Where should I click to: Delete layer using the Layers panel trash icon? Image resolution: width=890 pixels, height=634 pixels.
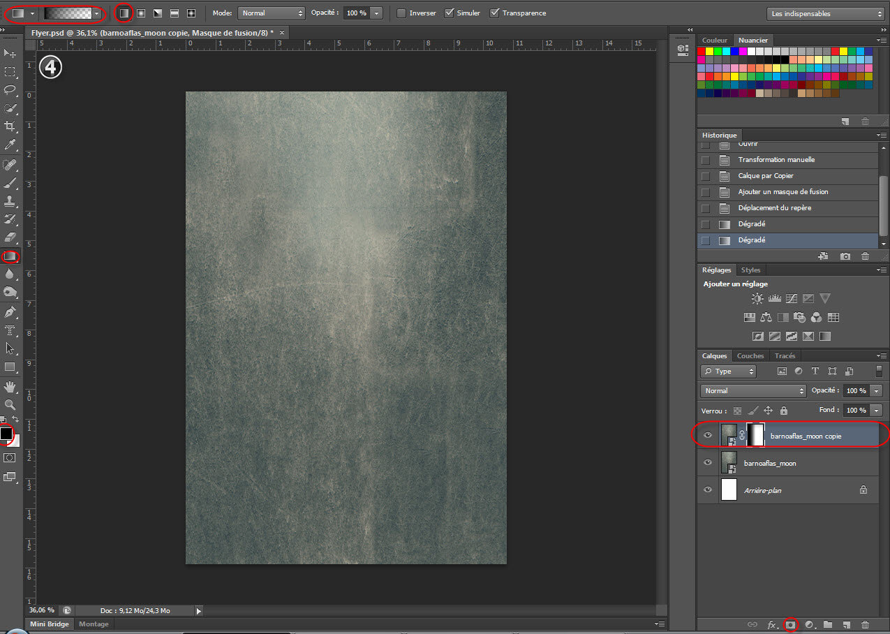[x=865, y=625]
